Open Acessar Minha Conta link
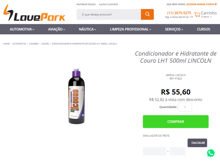The height and width of the screenshot is (165, 220). pyautogui.click(x=202, y=4)
